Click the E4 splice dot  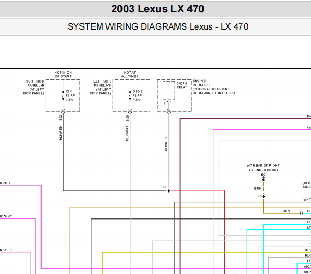pos(264,196)
